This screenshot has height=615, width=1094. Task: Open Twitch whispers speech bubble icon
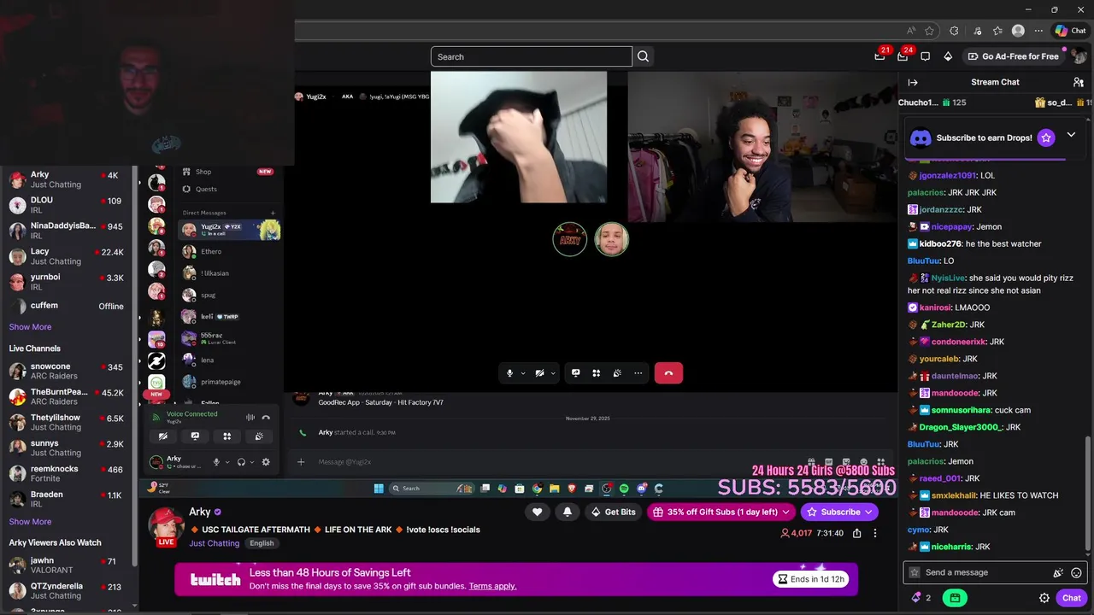coord(926,56)
